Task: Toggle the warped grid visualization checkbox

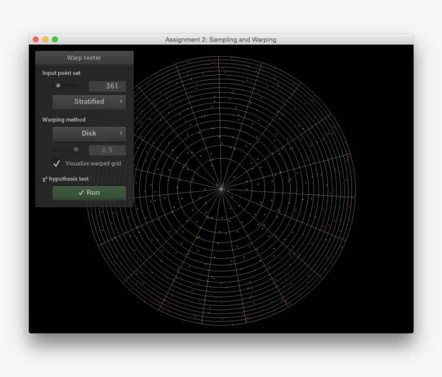Action: pyautogui.click(x=56, y=163)
